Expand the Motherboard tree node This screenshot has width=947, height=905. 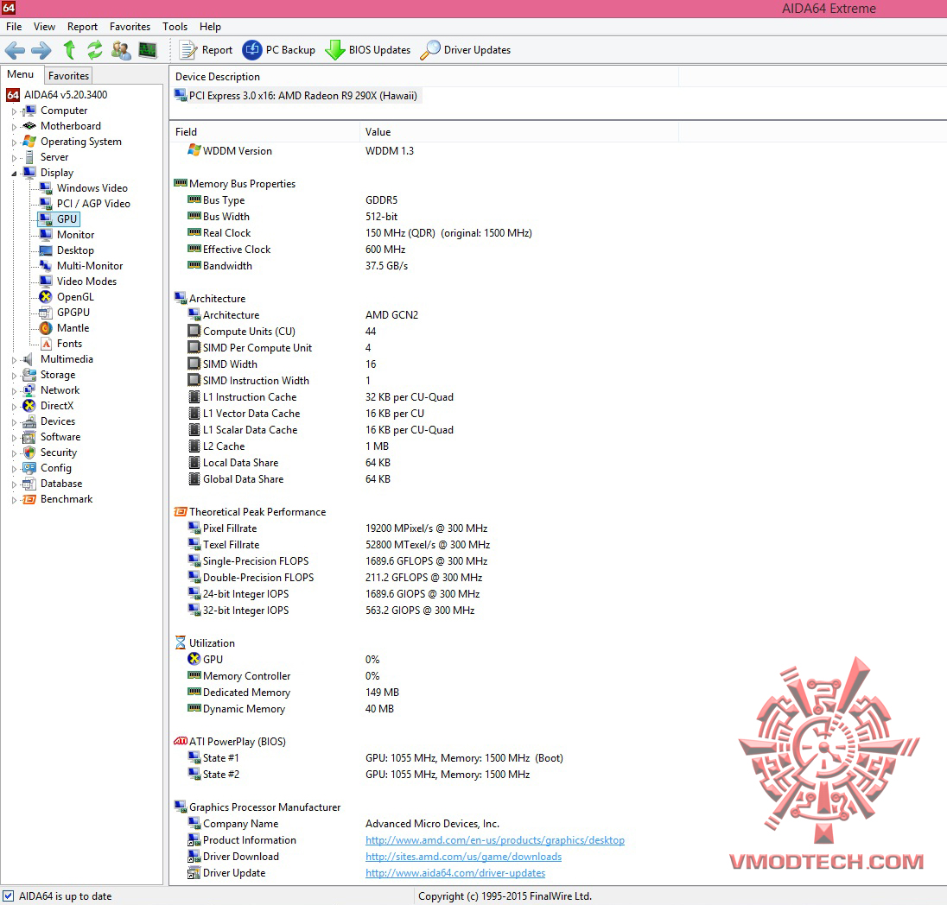click(14, 127)
